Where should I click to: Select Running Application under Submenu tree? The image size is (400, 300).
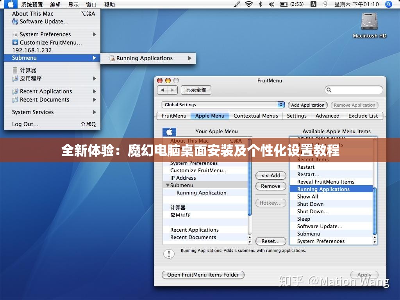pyautogui.click(x=205, y=193)
